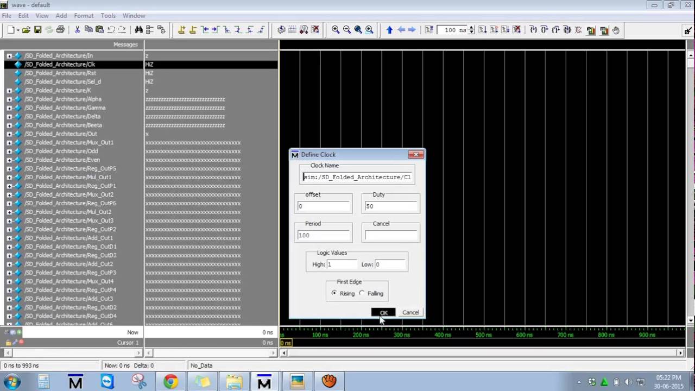Click the run length 100 ns field

[452, 30]
